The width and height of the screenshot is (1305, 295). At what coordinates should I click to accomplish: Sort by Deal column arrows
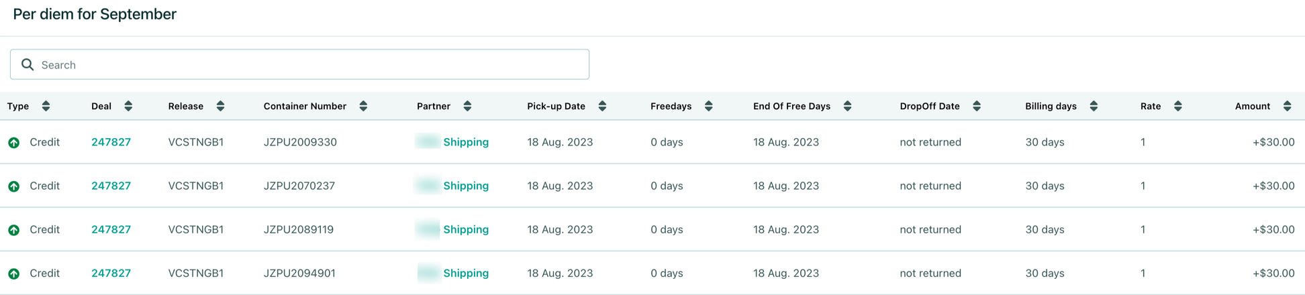click(128, 106)
